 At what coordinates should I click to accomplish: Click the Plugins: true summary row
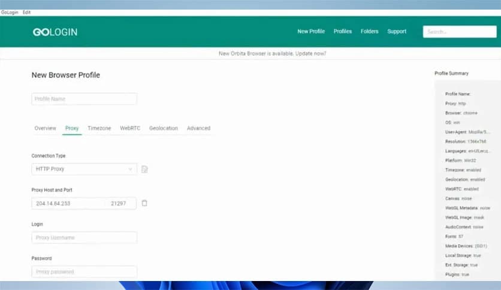tap(457, 274)
